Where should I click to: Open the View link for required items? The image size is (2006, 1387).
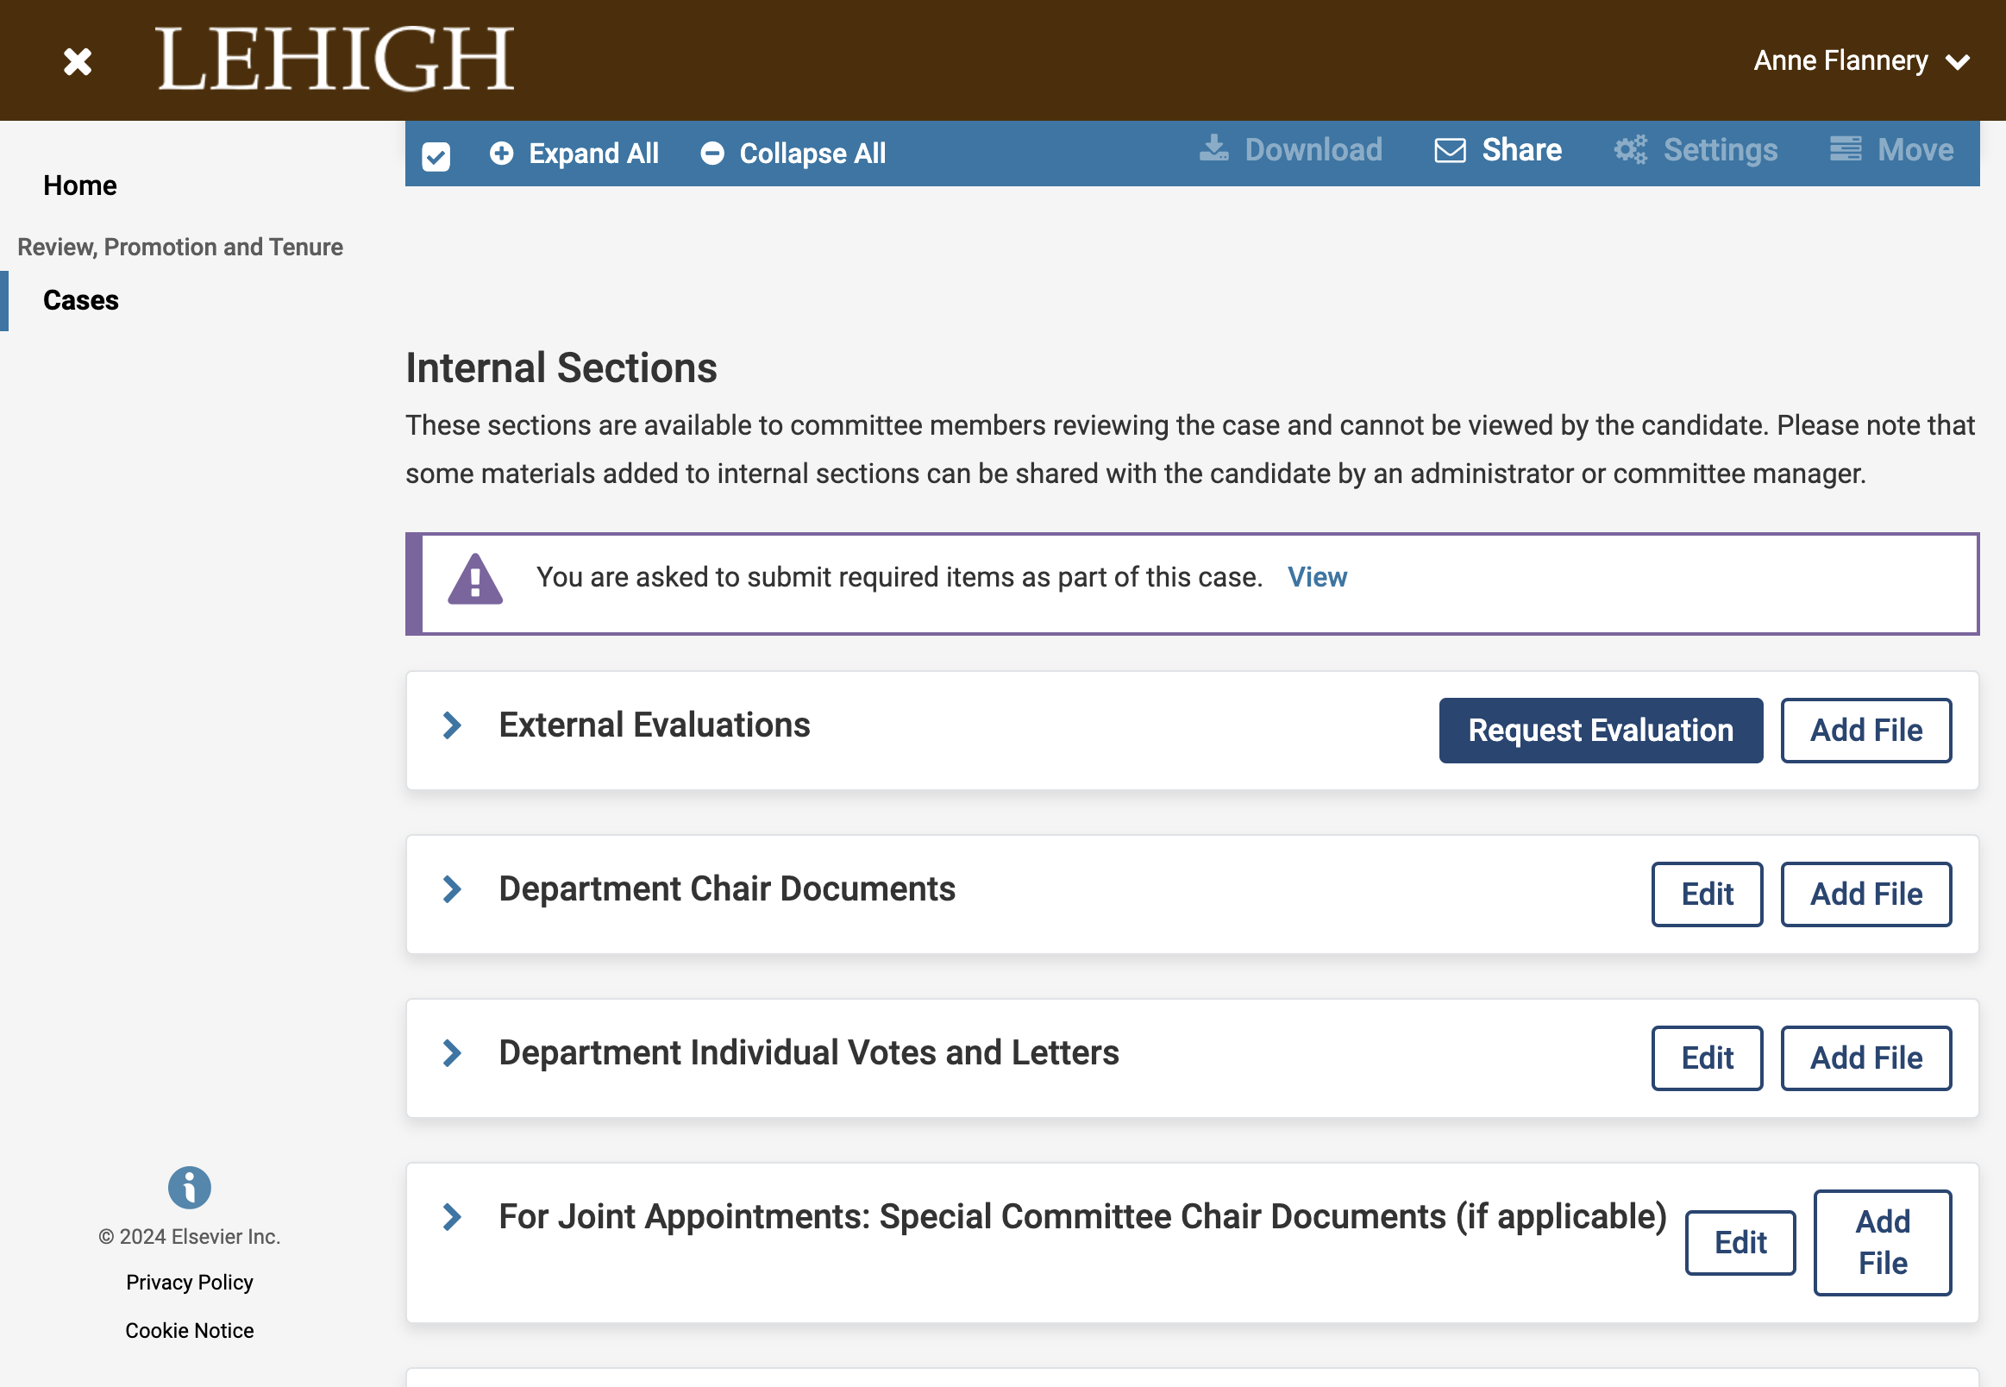1317,577
